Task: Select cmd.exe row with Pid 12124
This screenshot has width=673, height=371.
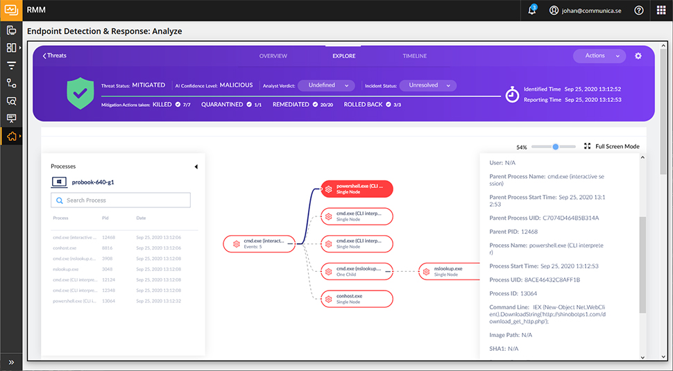Action: coord(124,279)
